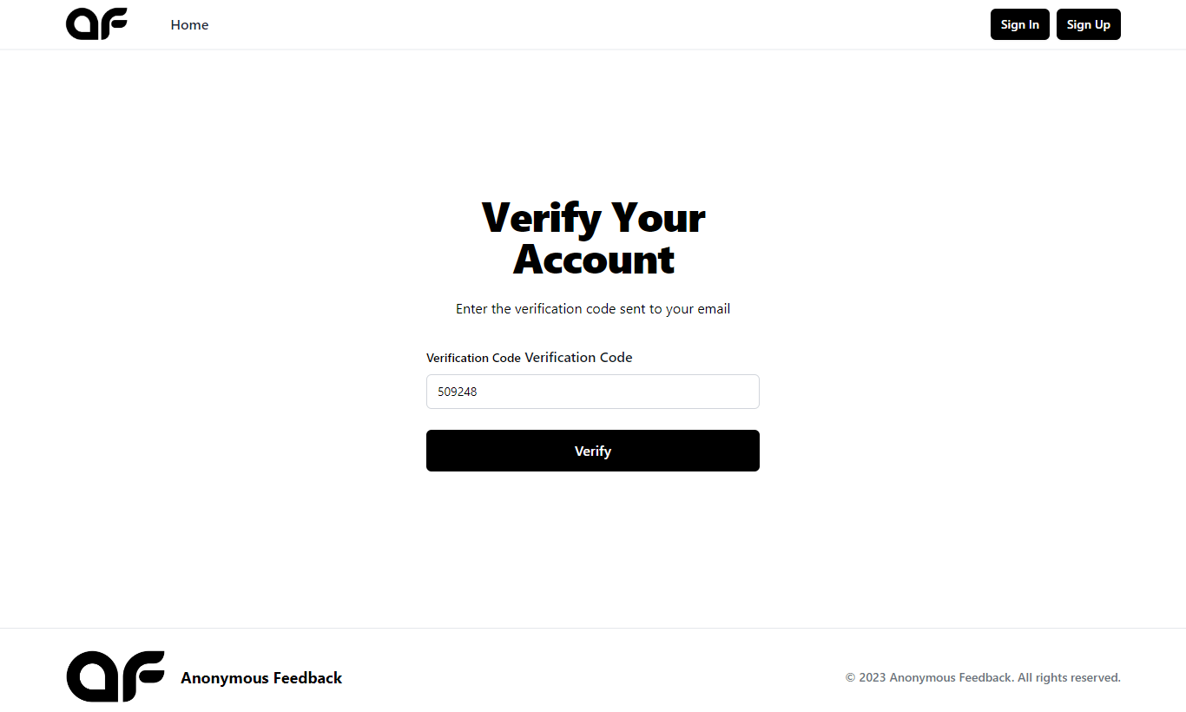Click the AF logo in the header

pyautogui.click(x=96, y=24)
